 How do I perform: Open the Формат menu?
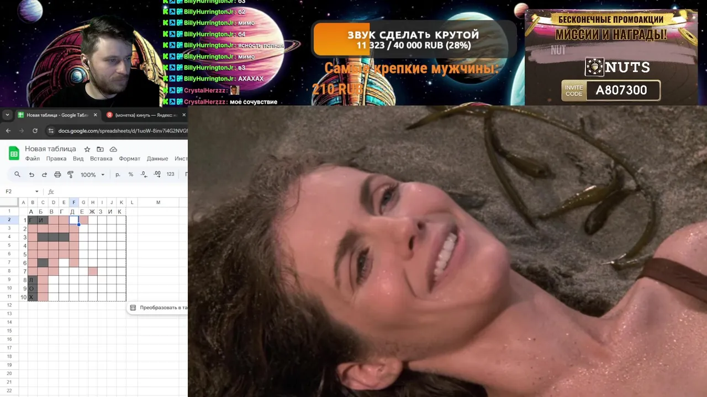click(130, 159)
